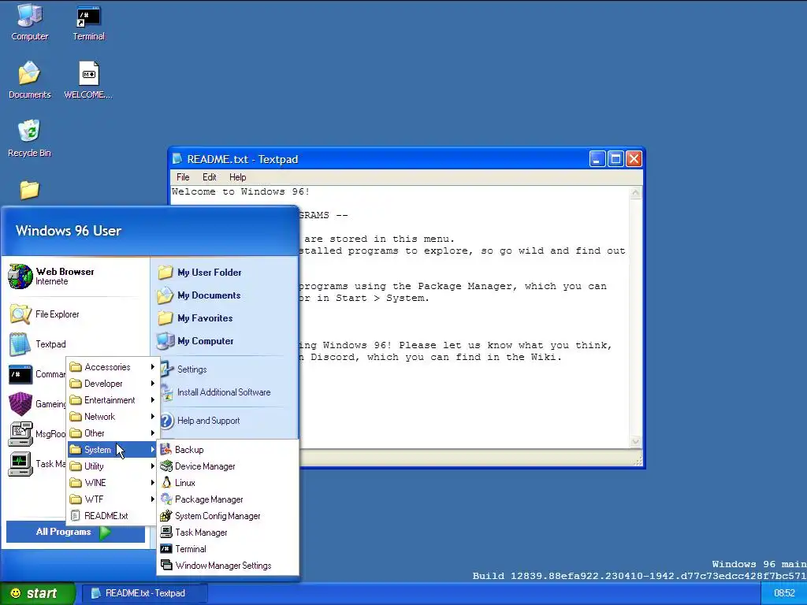Open Help and Support
807x605 pixels.
208,421
